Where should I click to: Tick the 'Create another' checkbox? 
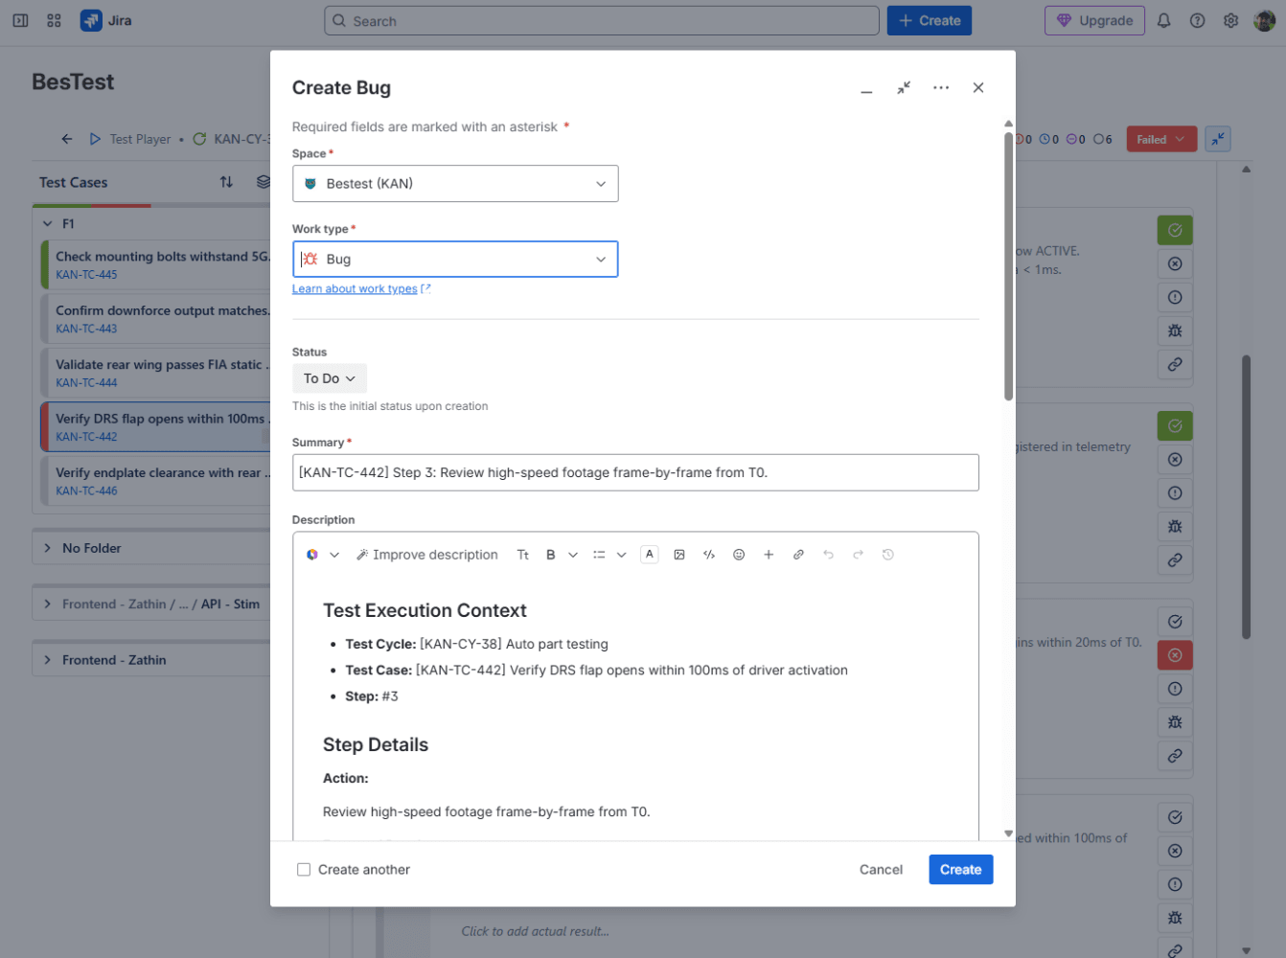coord(304,870)
